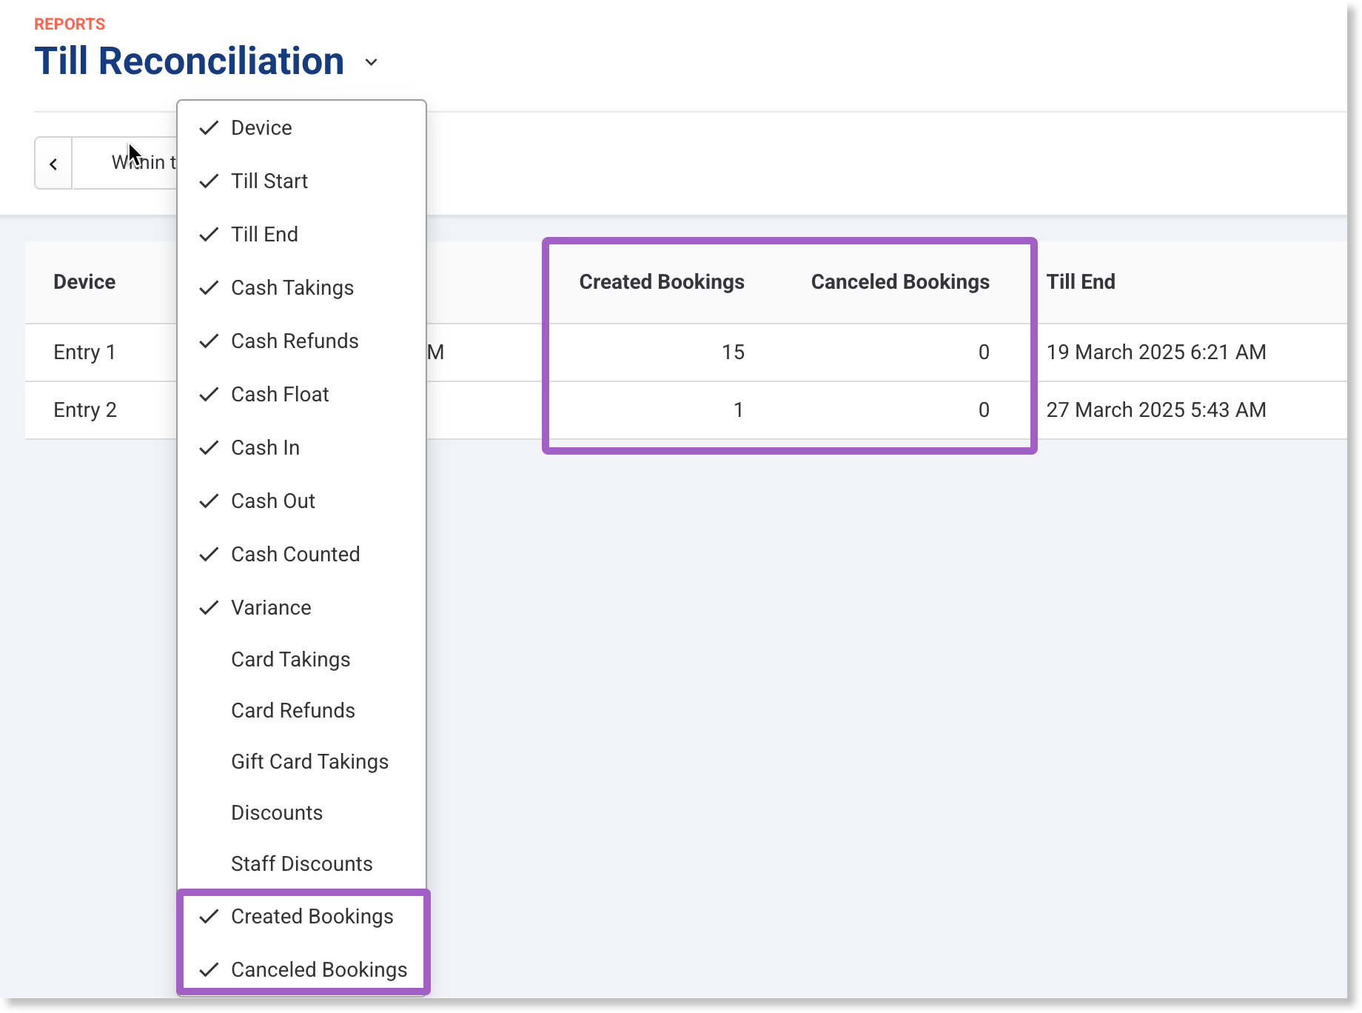Deselect the Cash Out column
This screenshot has width=1362, height=1013.
[272, 501]
